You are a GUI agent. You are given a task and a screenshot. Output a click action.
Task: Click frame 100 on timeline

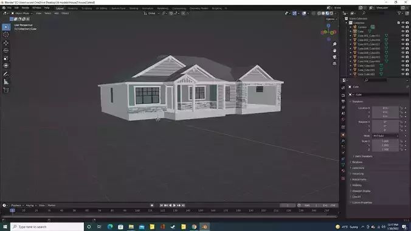click(137, 210)
